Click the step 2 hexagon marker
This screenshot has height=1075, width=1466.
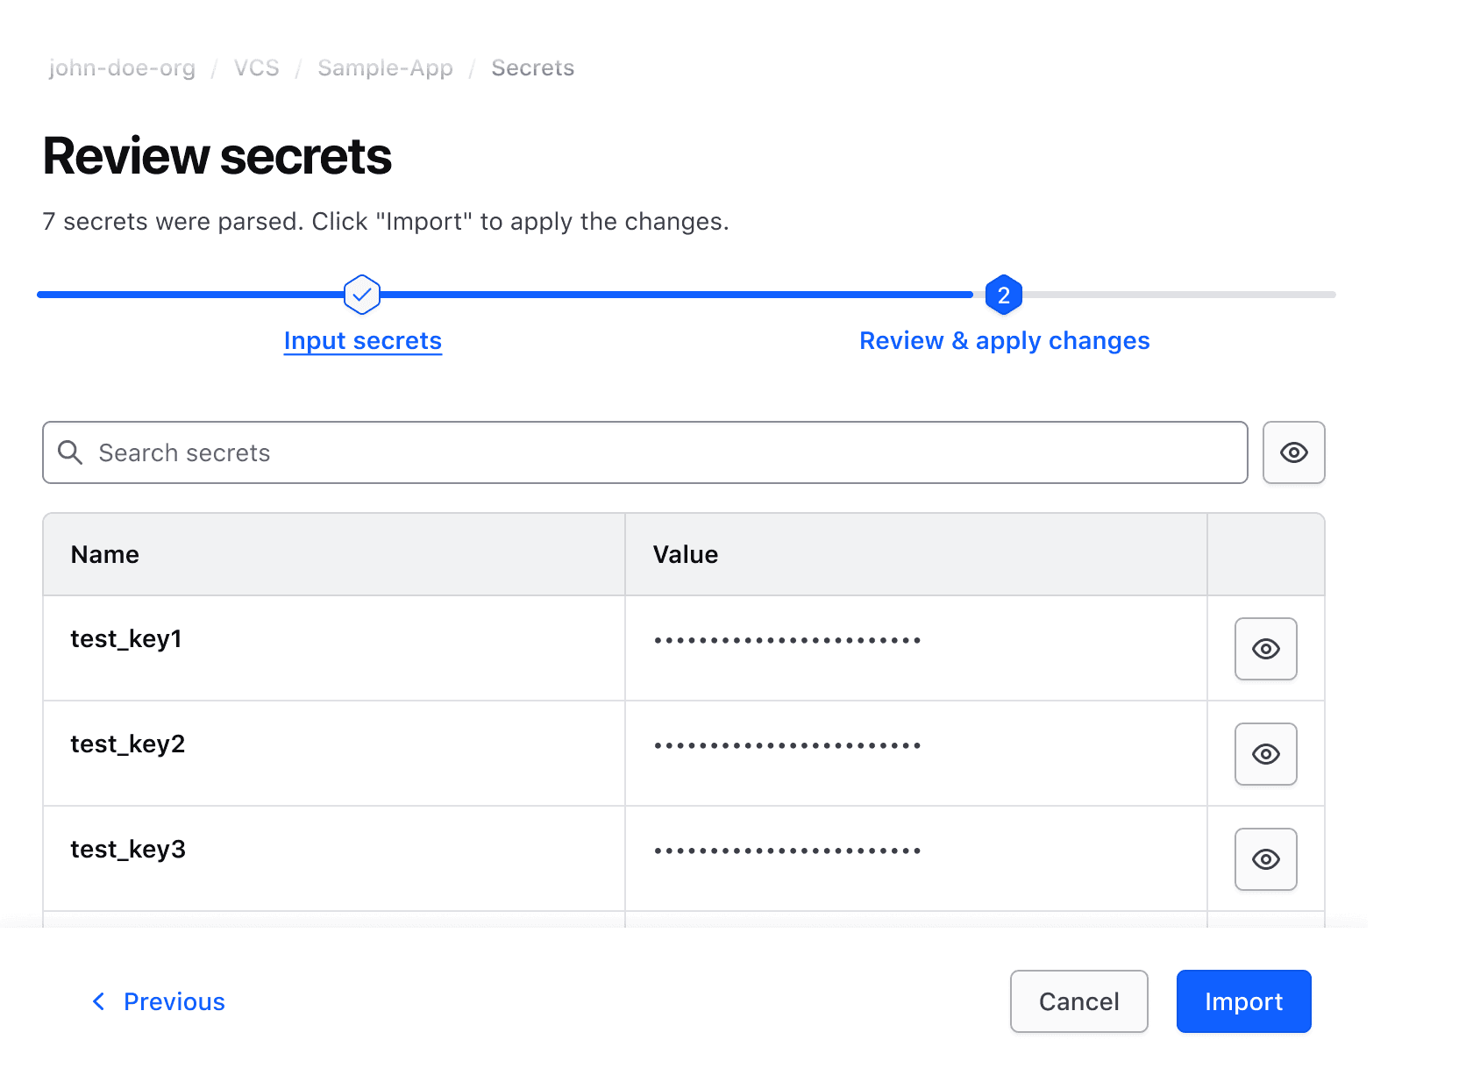pos(1004,295)
